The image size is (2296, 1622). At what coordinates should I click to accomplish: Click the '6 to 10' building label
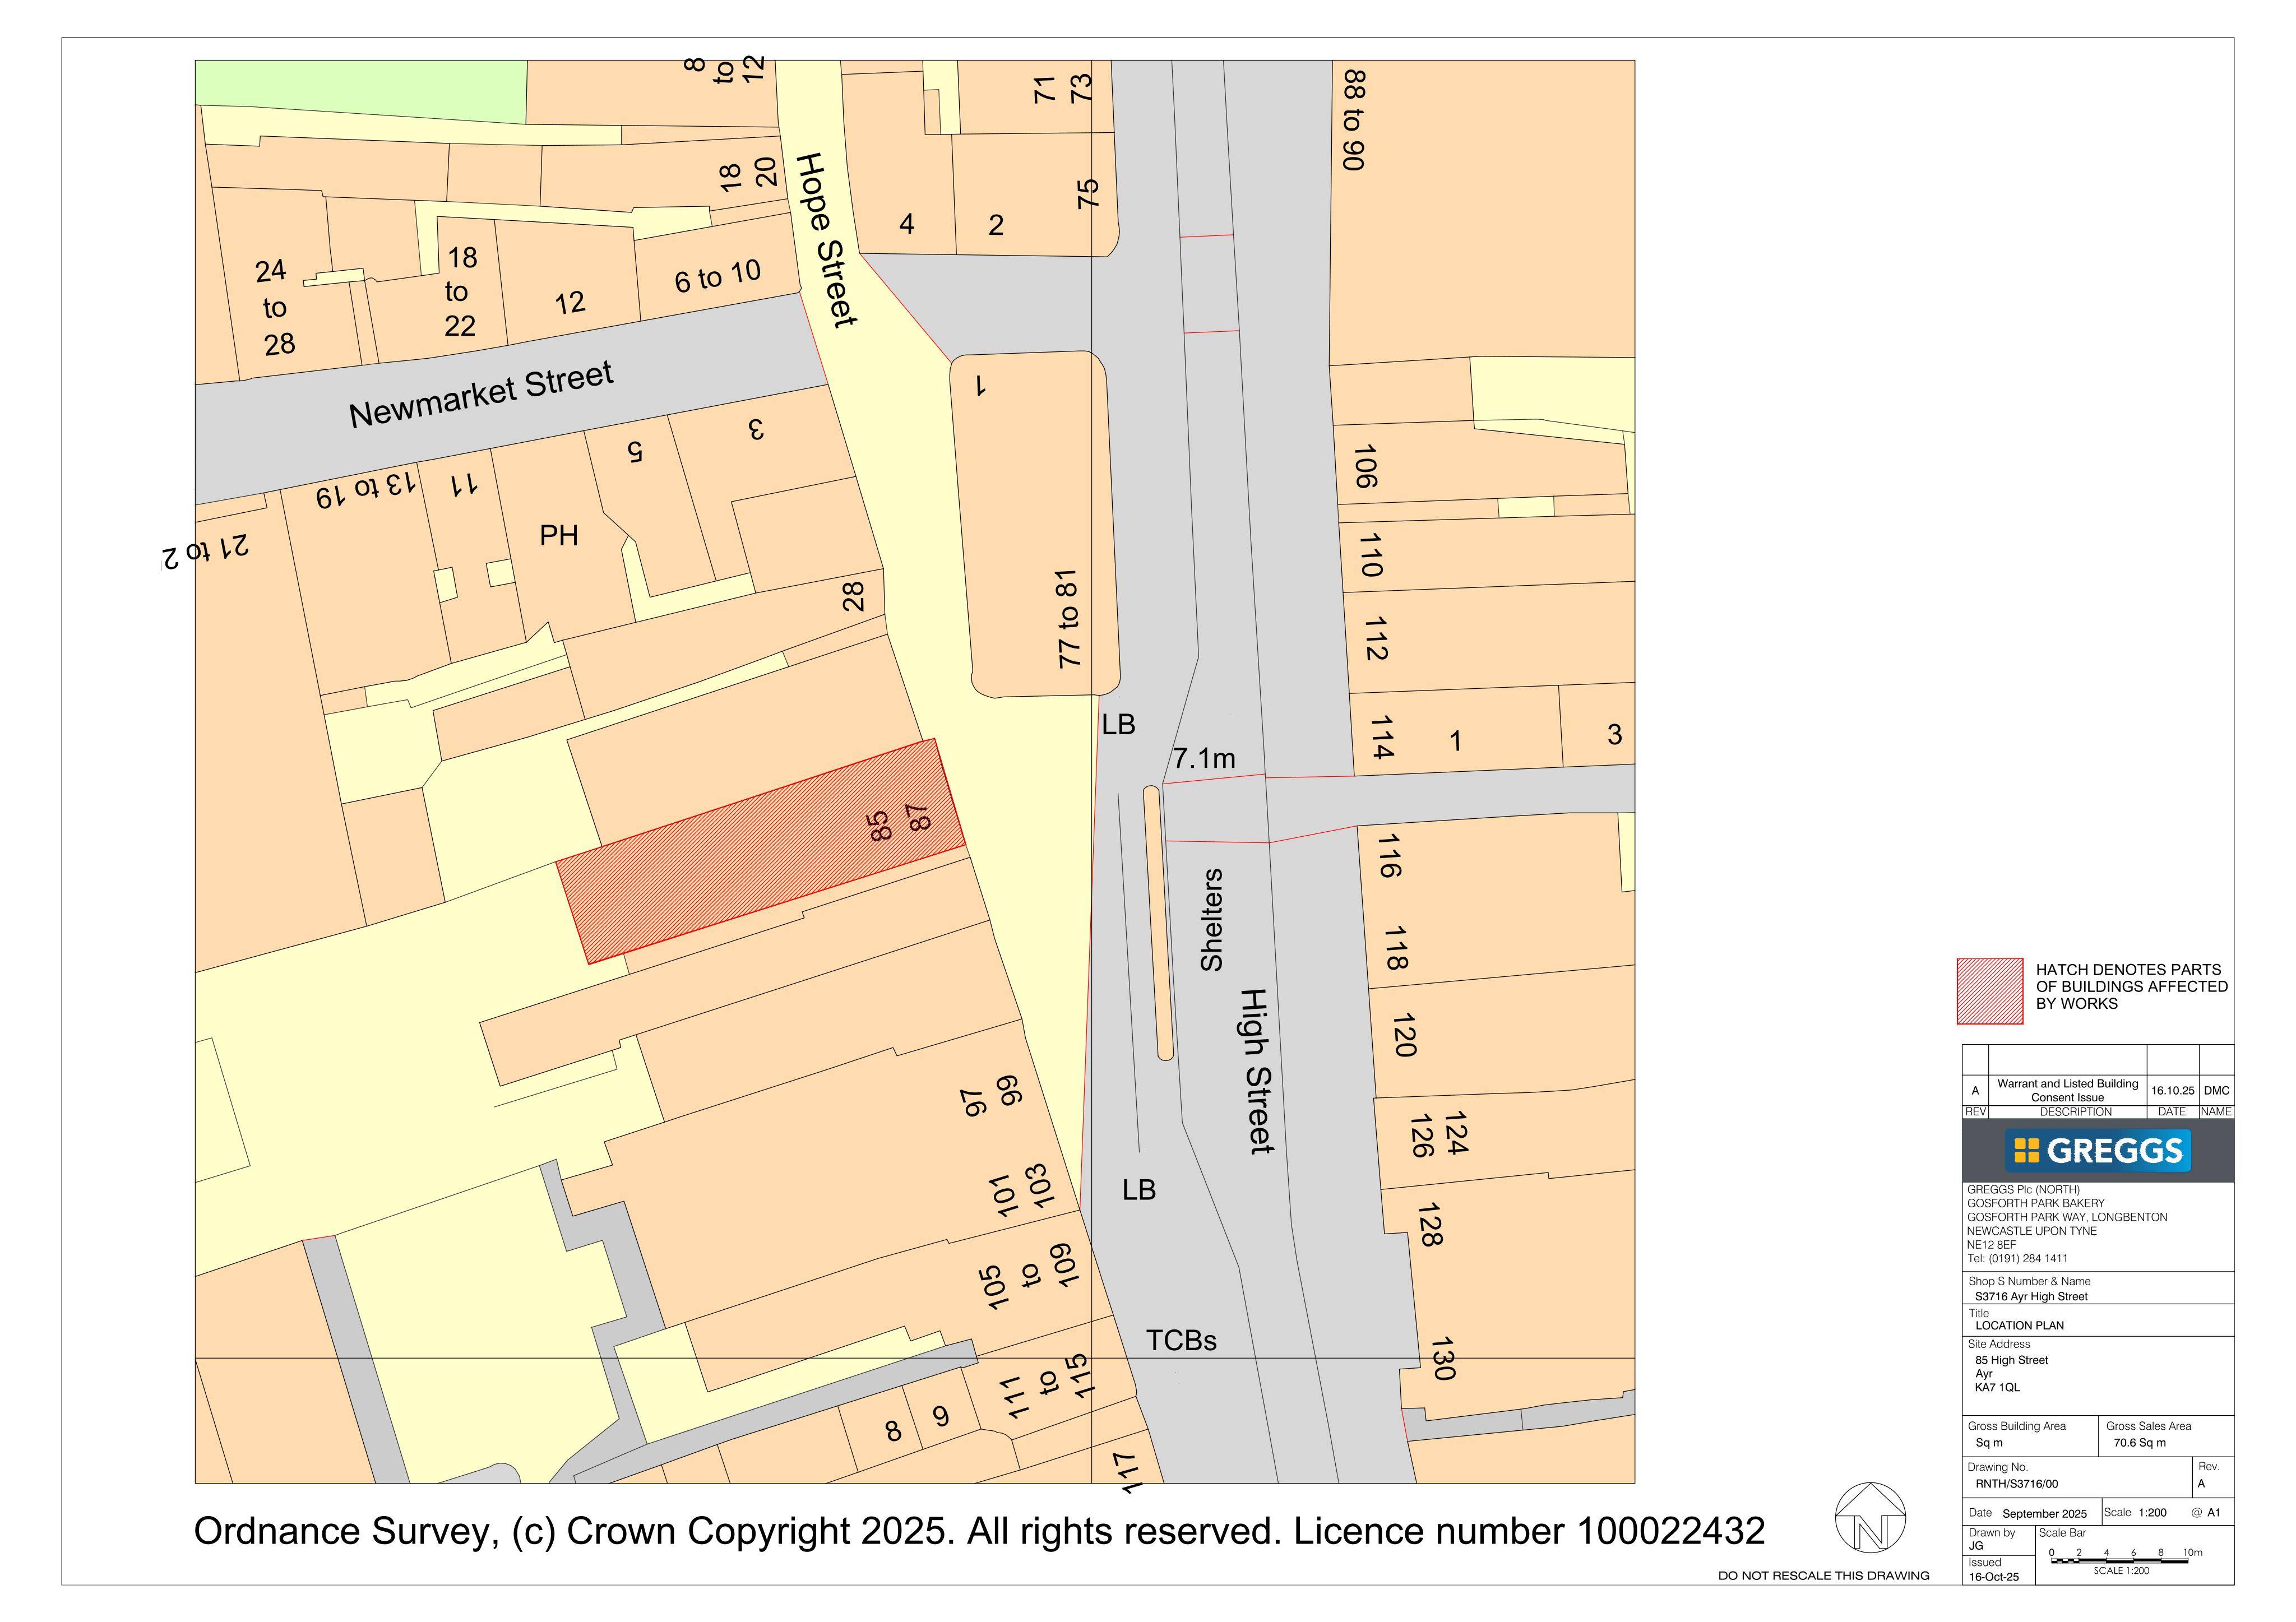pos(717,276)
